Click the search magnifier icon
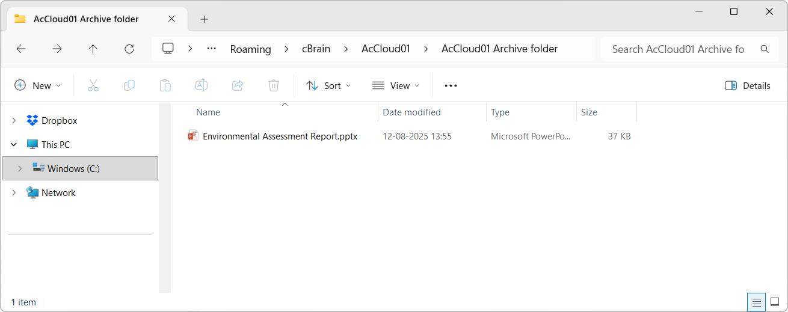 click(765, 49)
